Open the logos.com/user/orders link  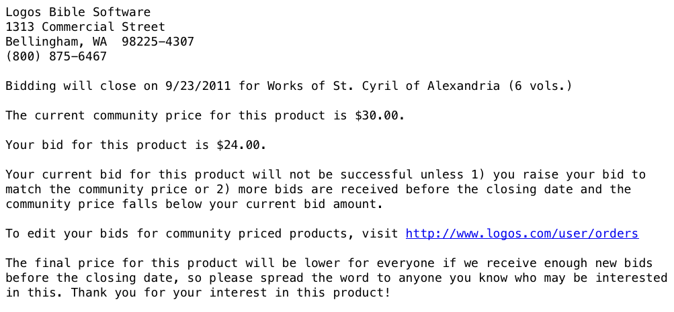coord(522,233)
